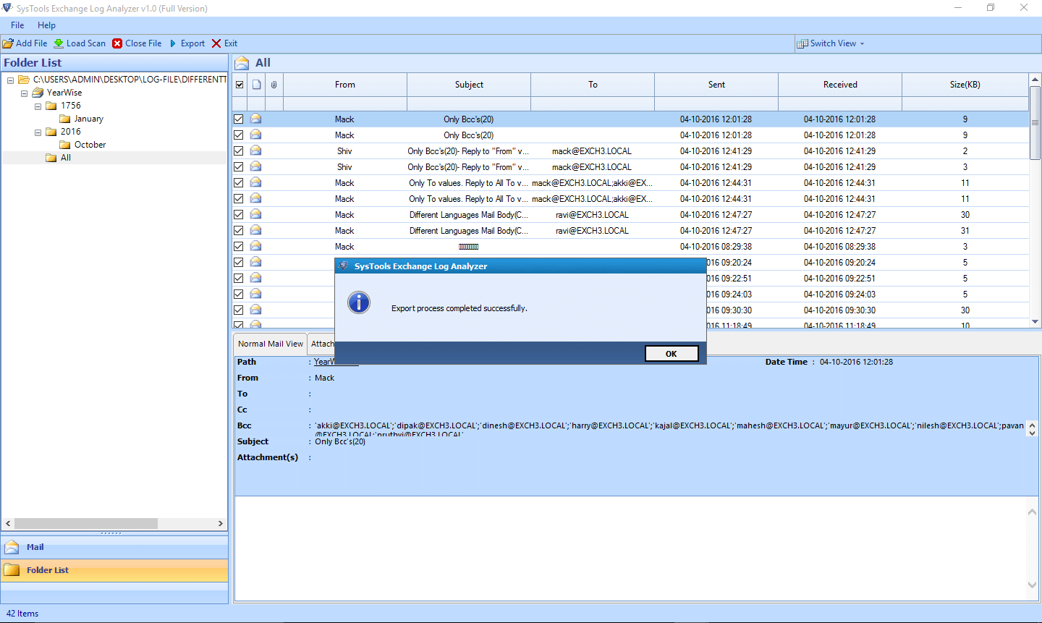Sort by the Subject column header

coord(469,85)
